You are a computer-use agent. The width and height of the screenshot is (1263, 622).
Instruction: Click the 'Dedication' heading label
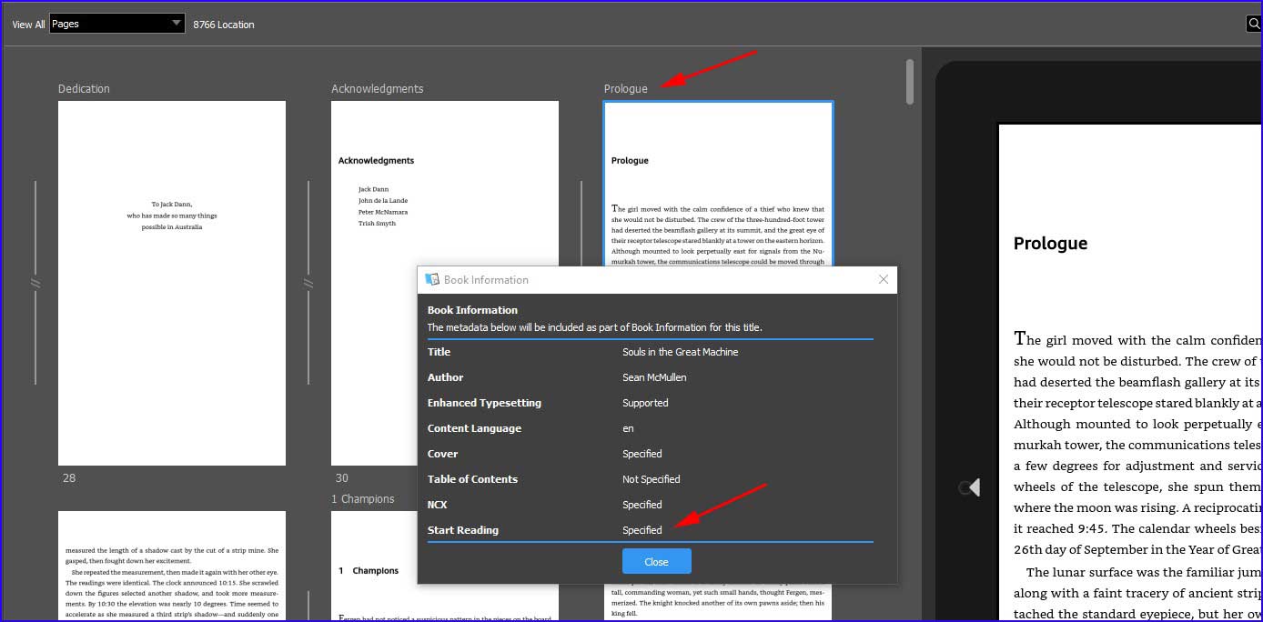click(x=84, y=88)
